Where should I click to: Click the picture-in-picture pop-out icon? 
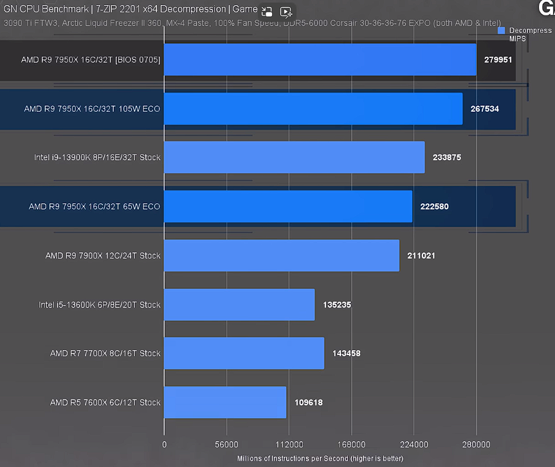click(x=267, y=11)
